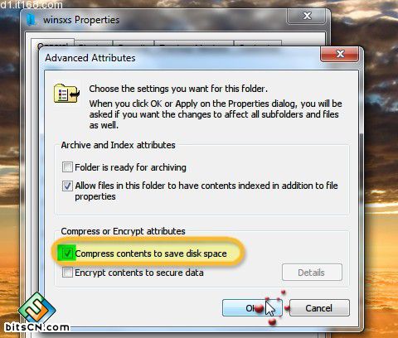Close the Advanced Attributes dialog

point(340,54)
